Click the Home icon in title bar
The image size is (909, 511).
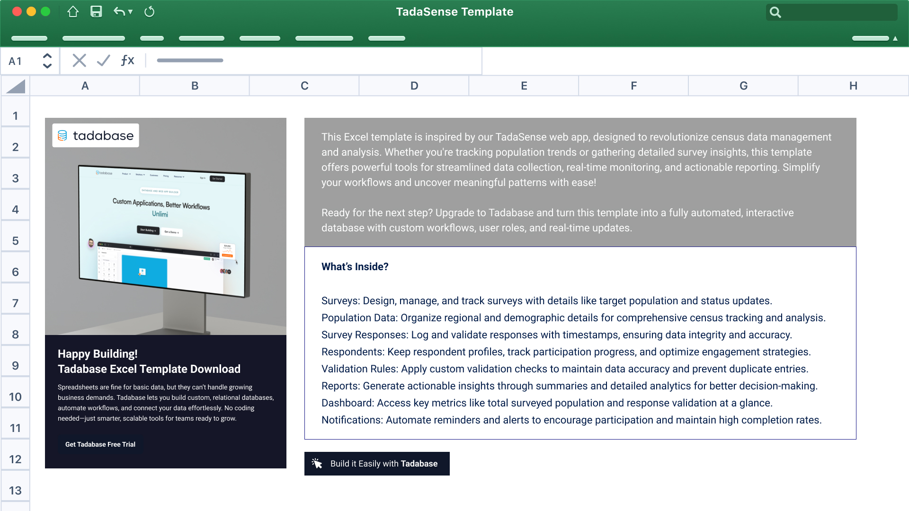click(x=73, y=12)
